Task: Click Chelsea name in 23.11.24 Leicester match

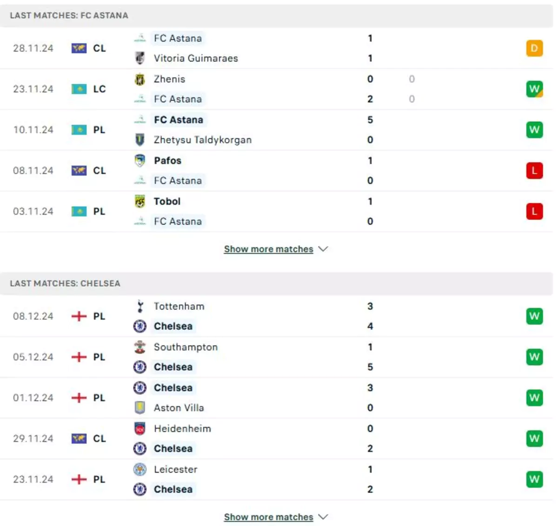Action: click(x=173, y=489)
